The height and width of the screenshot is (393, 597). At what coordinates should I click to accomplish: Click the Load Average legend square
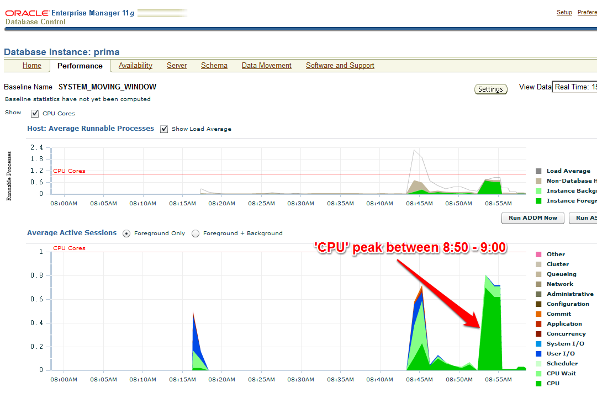[538, 171]
